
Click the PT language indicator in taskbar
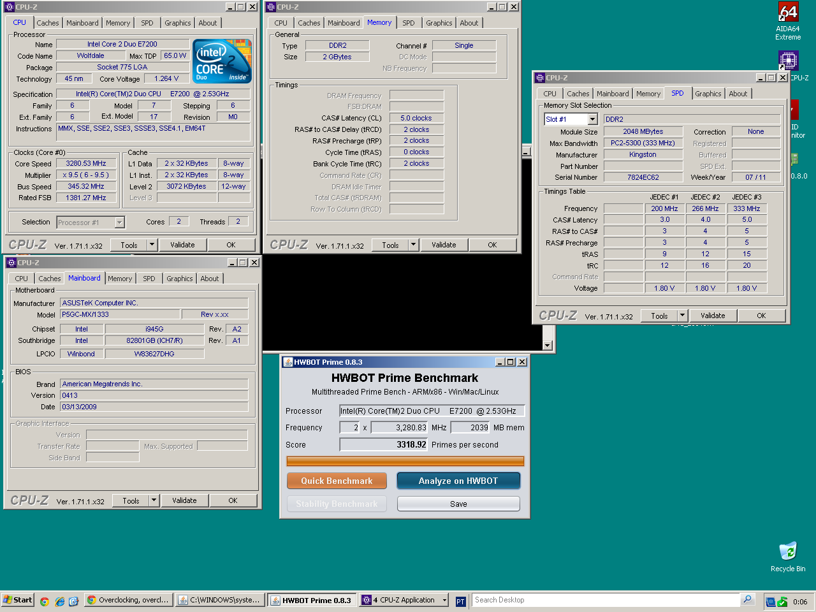coord(461,601)
